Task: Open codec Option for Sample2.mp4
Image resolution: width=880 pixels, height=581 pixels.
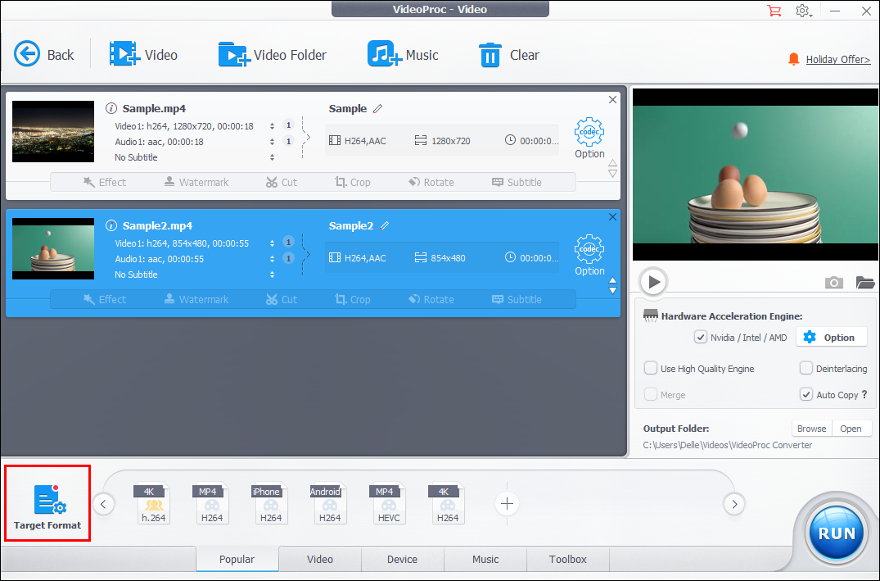Action: tap(589, 255)
